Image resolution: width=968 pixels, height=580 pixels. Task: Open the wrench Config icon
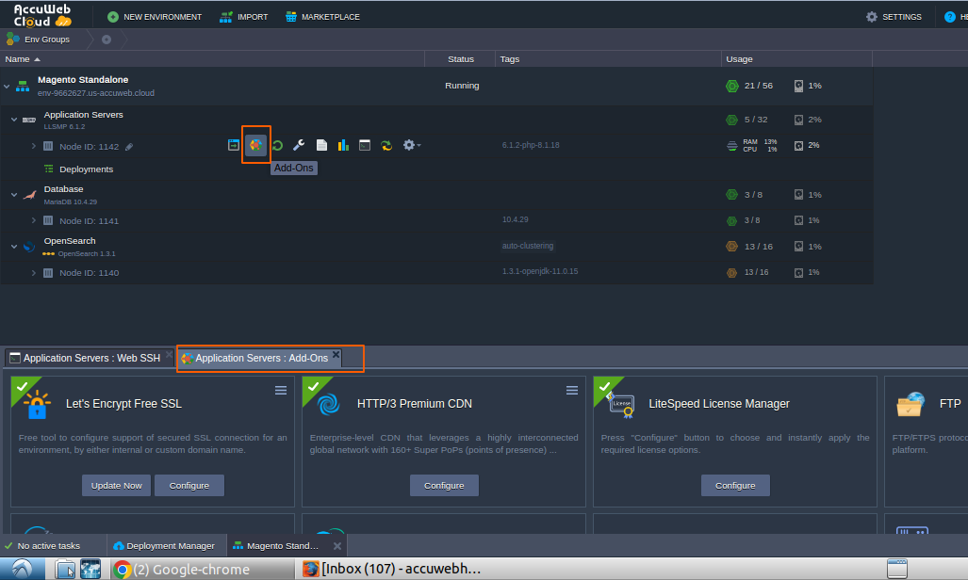point(299,145)
